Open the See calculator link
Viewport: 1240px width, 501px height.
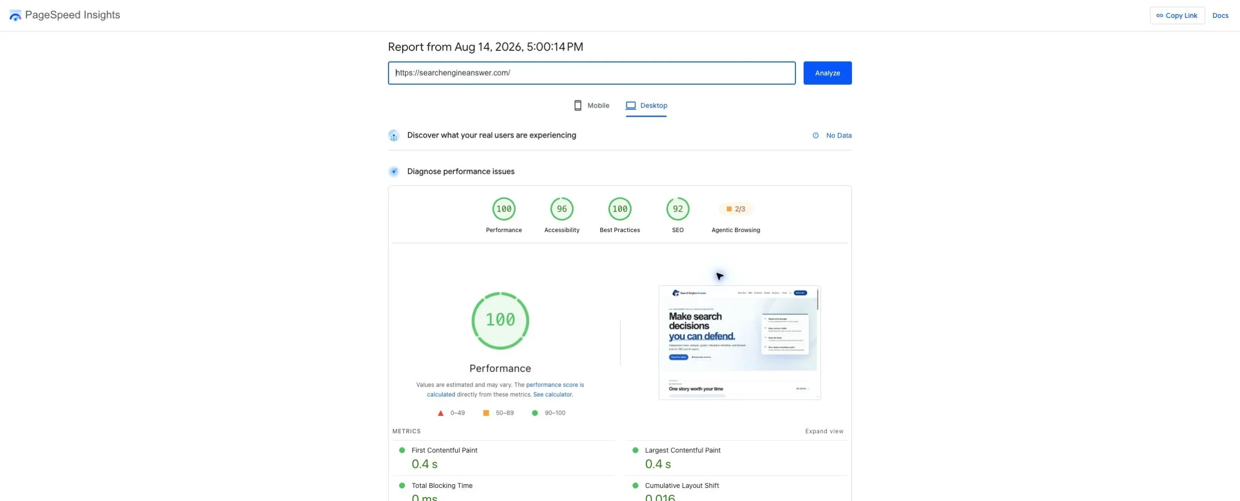point(552,394)
